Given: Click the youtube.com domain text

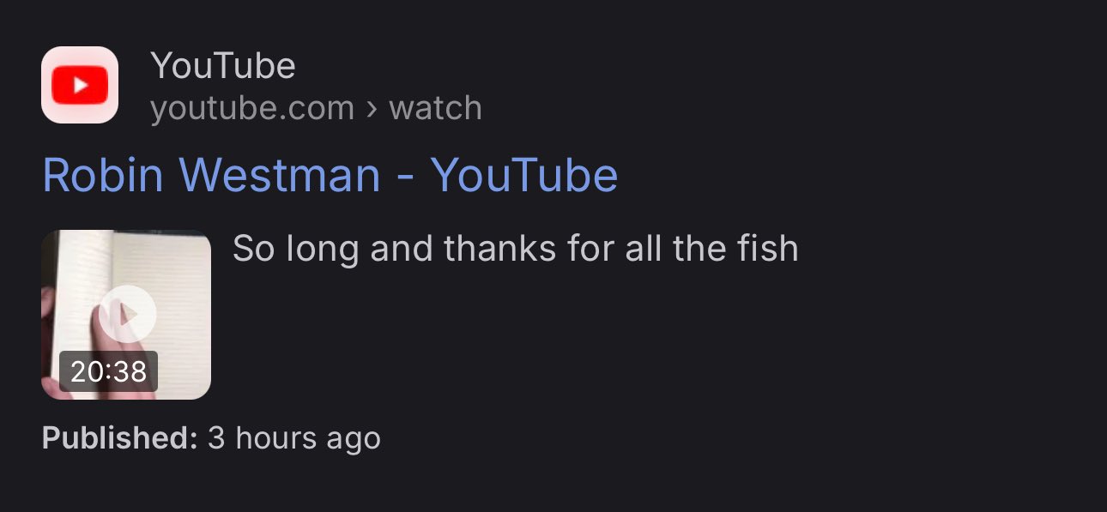Looking at the screenshot, I should pos(252,109).
